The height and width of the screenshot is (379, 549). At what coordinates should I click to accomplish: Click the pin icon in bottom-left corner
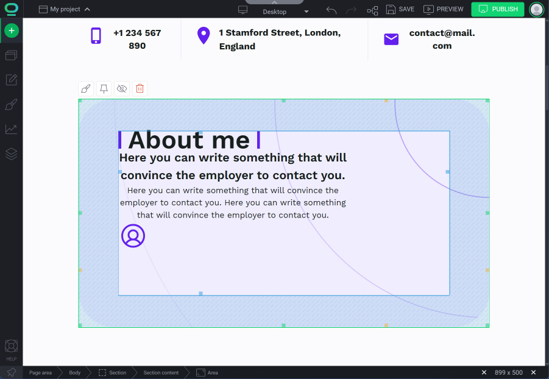[x=11, y=372]
